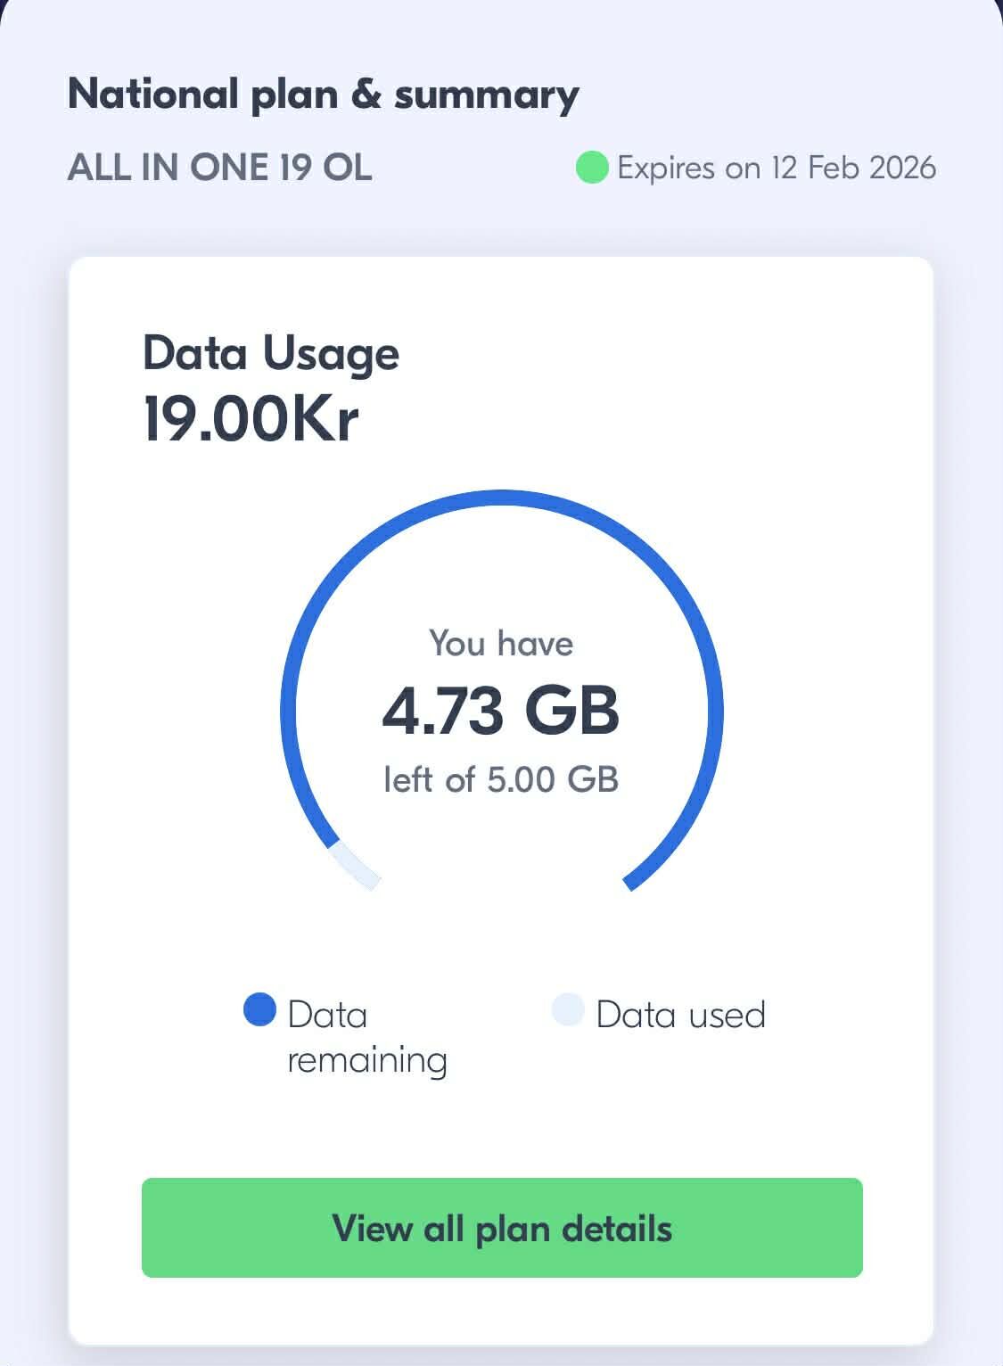
Task: Tap the green plan status dot
Action: (591, 168)
